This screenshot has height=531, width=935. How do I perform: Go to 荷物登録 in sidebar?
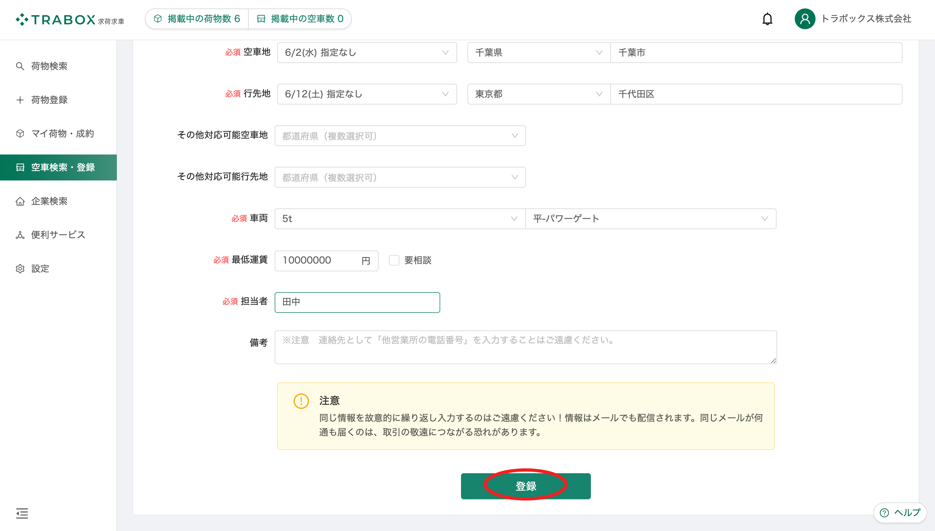coord(49,100)
